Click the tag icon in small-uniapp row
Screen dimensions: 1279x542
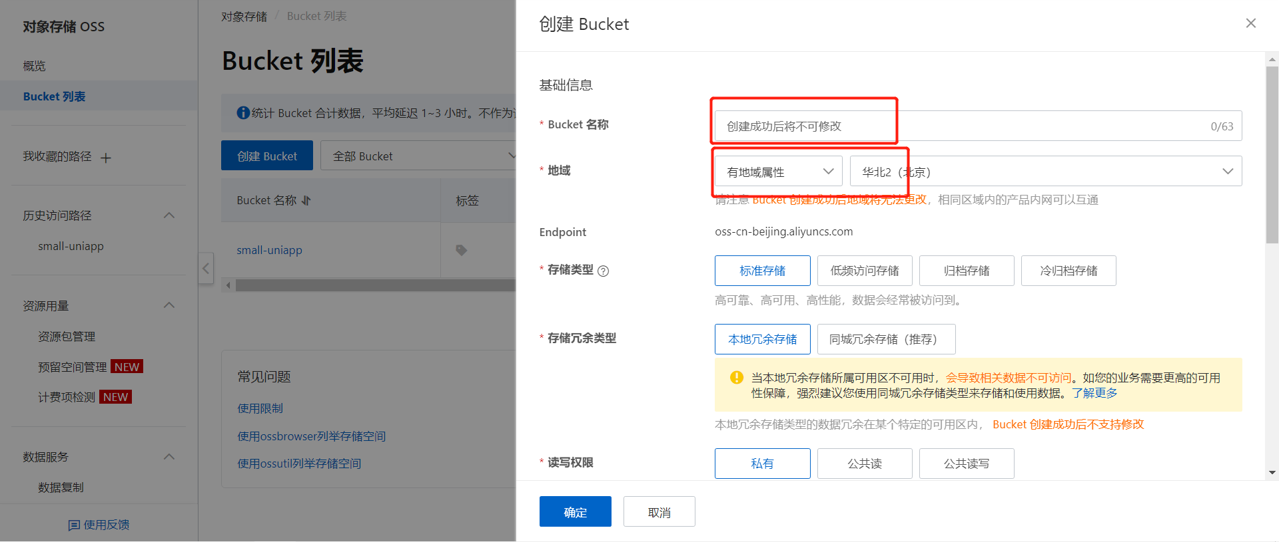pyautogui.click(x=461, y=250)
